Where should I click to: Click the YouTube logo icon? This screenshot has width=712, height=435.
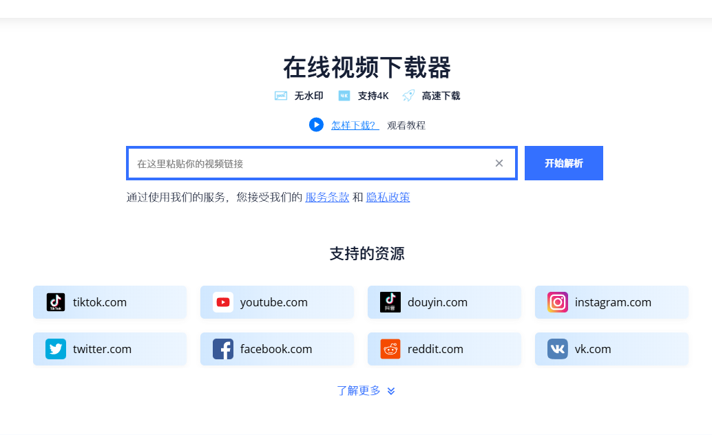(x=223, y=302)
